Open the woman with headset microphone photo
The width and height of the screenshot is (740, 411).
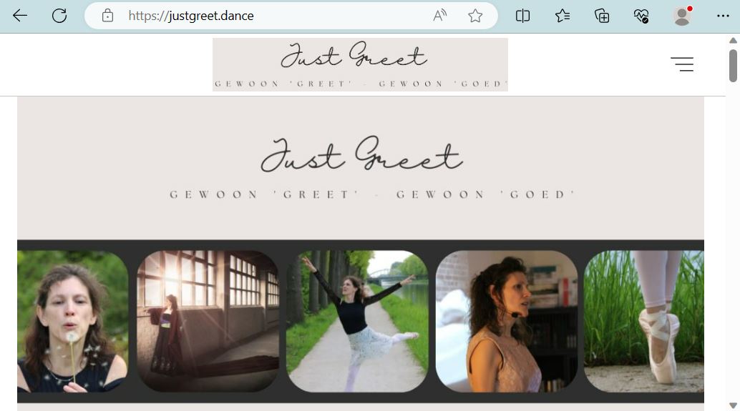coord(506,321)
